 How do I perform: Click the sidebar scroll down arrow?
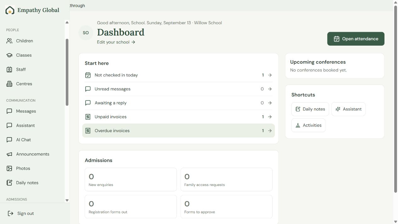67,200
